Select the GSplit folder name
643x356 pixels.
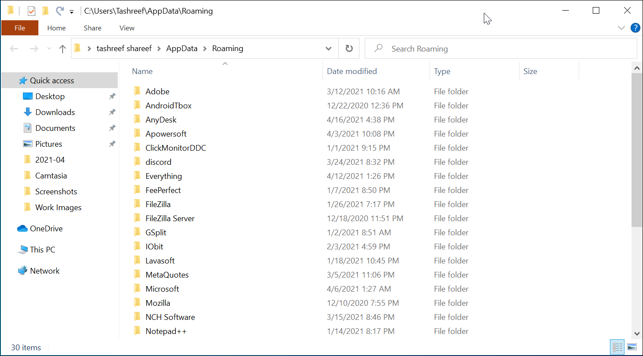tap(156, 233)
